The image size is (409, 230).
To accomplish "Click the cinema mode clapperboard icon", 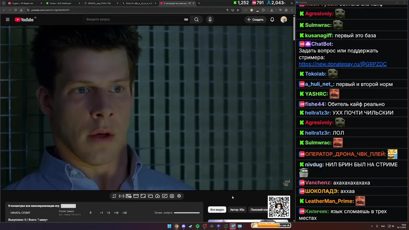I will 136,196.
